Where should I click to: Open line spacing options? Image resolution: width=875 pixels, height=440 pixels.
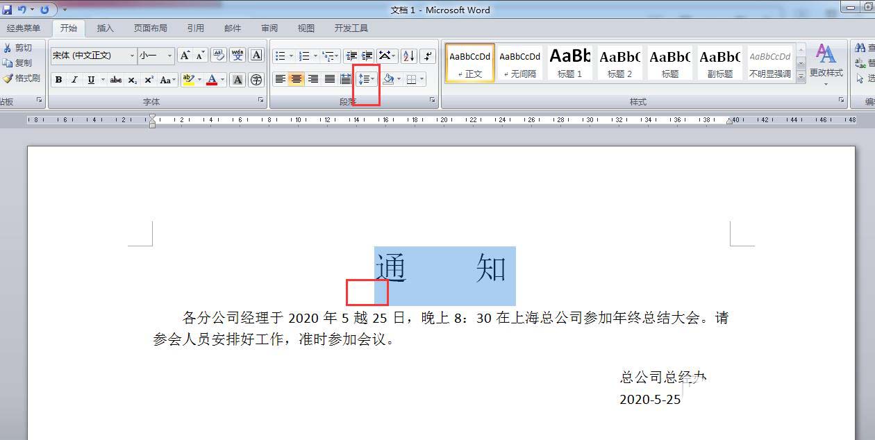367,79
